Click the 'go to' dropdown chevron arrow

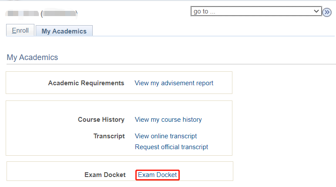pos(316,11)
